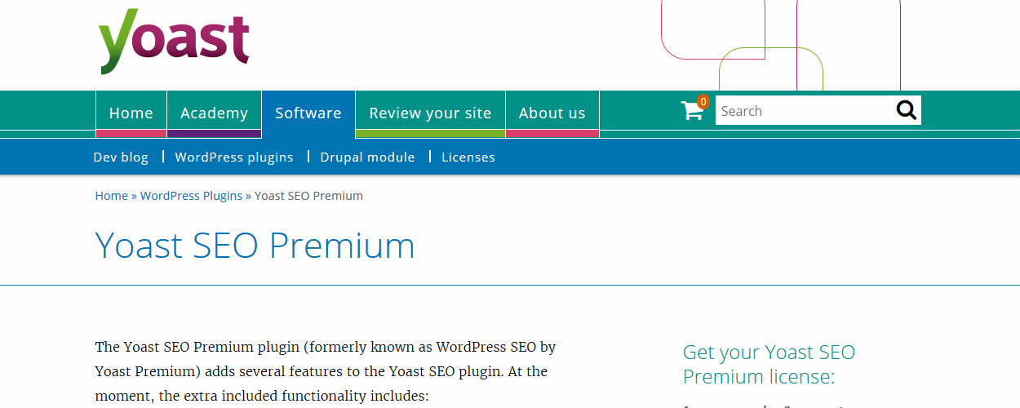Go to Review your site
Screen dimensions: 1020x408
pyautogui.click(x=430, y=113)
